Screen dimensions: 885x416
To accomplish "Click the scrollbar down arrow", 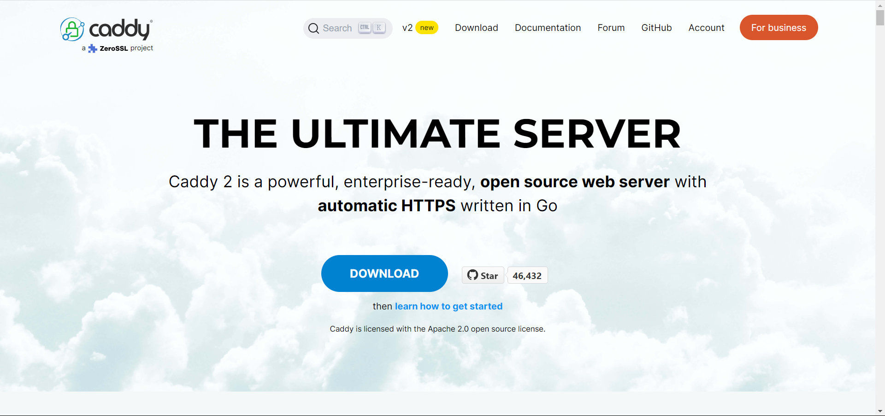I will tap(880, 411).
